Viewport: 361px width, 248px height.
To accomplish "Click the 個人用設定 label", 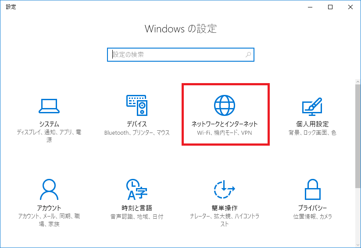I will point(312,124).
